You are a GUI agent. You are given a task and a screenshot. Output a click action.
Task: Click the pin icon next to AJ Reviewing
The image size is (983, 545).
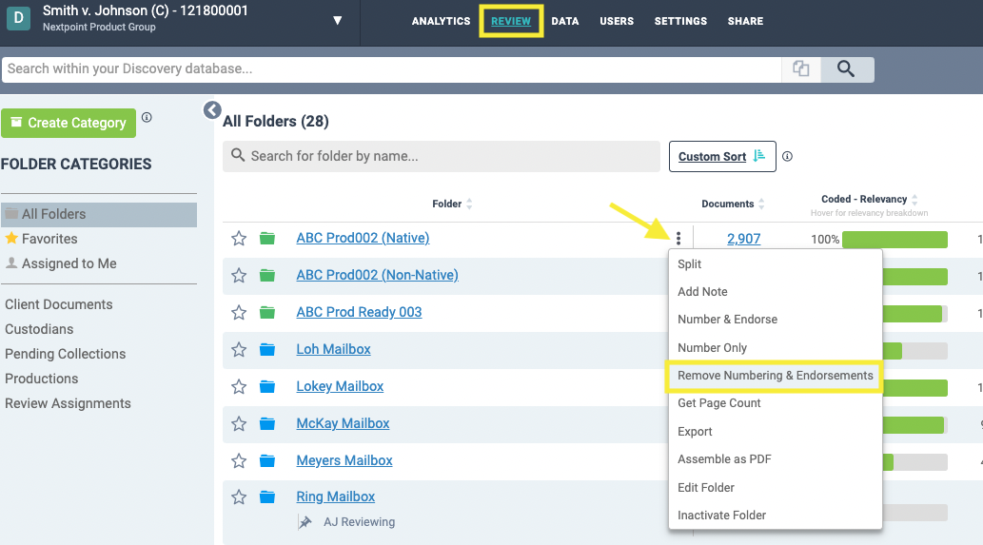tap(305, 522)
